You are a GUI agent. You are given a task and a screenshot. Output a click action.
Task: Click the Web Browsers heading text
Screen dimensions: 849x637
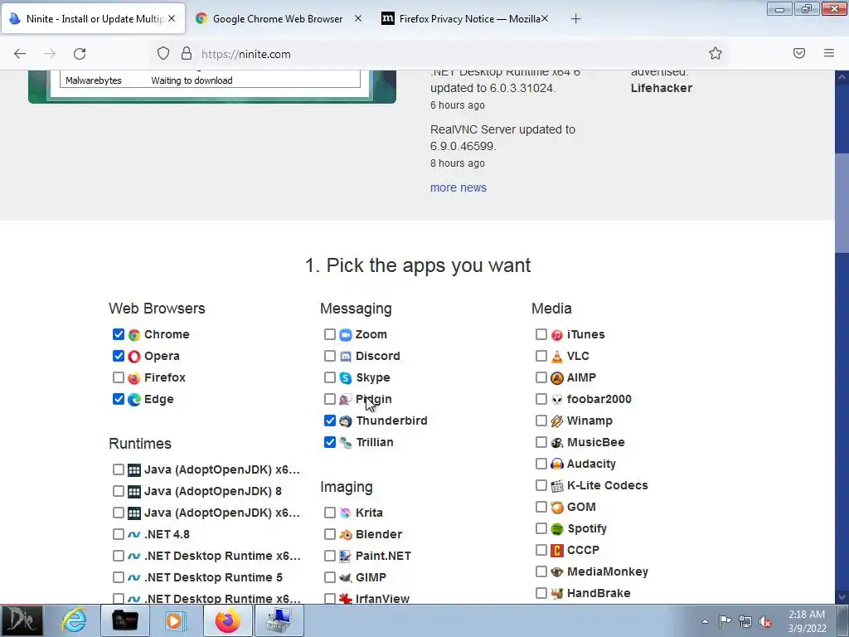[157, 309]
